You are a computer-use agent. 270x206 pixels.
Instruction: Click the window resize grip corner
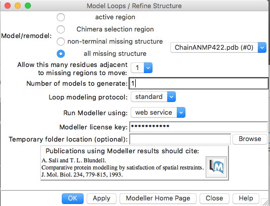265,202
